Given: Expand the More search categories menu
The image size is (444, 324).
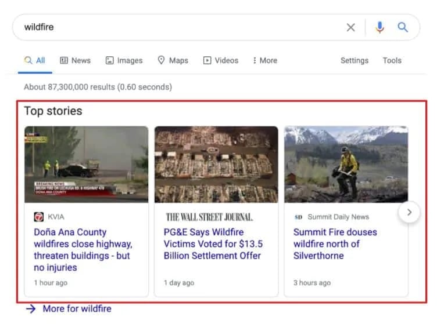Looking at the screenshot, I should pos(265,60).
